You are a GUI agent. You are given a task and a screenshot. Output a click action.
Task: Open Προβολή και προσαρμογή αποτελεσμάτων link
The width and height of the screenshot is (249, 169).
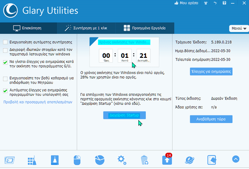click(38, 102)
